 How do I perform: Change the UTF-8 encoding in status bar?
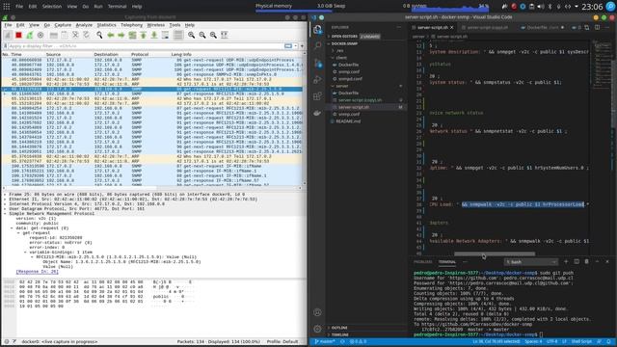point(552,342)
